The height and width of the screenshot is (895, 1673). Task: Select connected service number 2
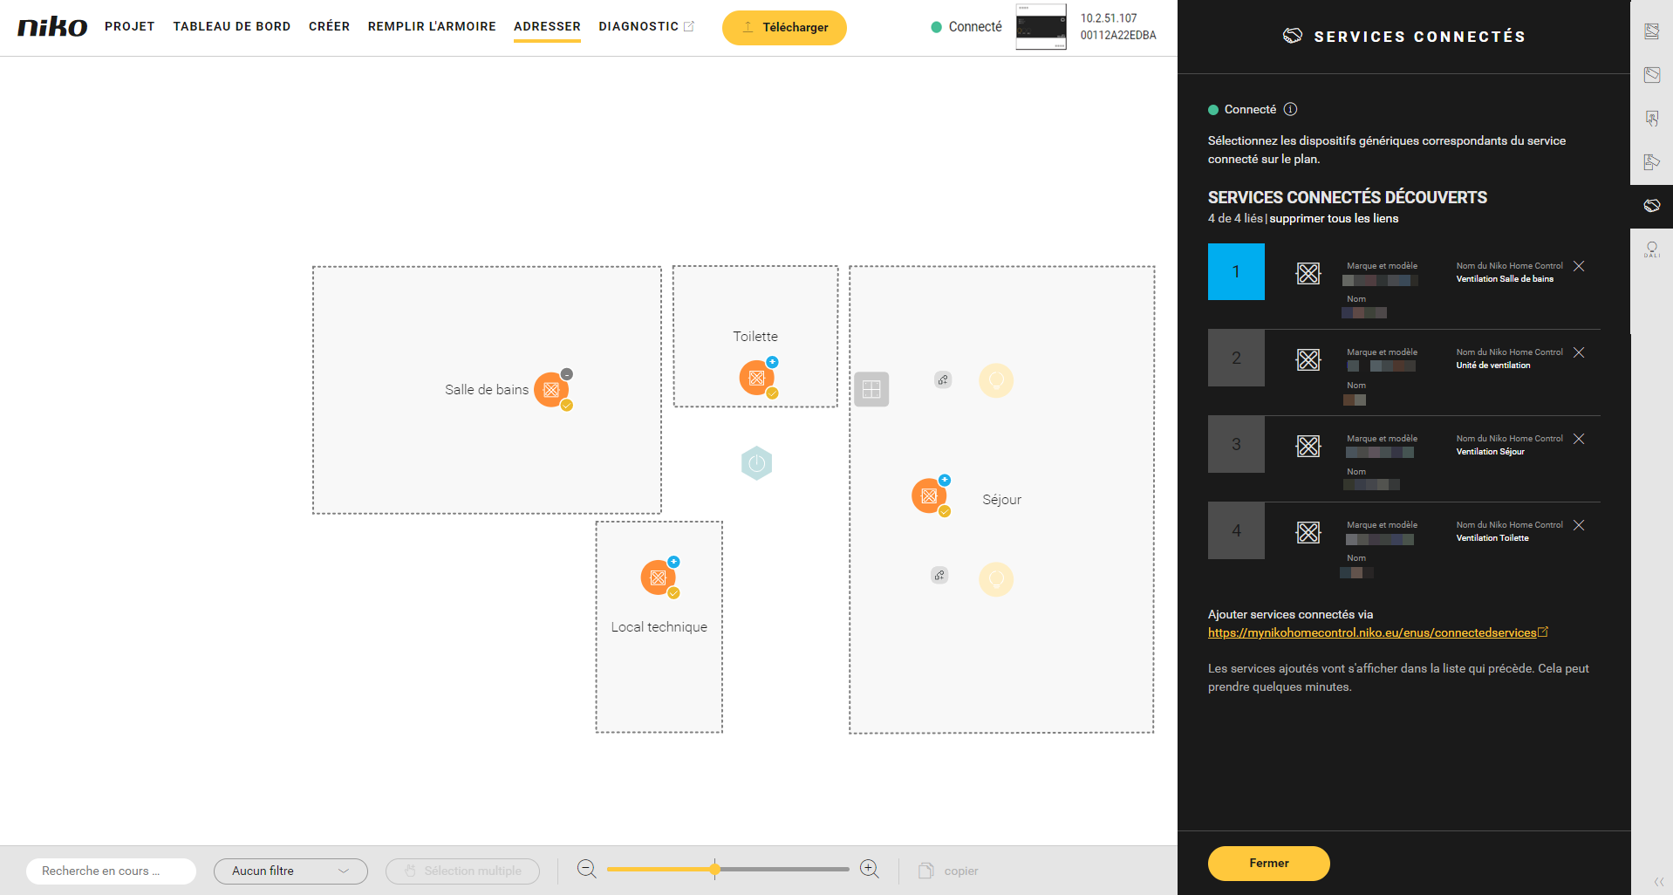click(1236, 358)
